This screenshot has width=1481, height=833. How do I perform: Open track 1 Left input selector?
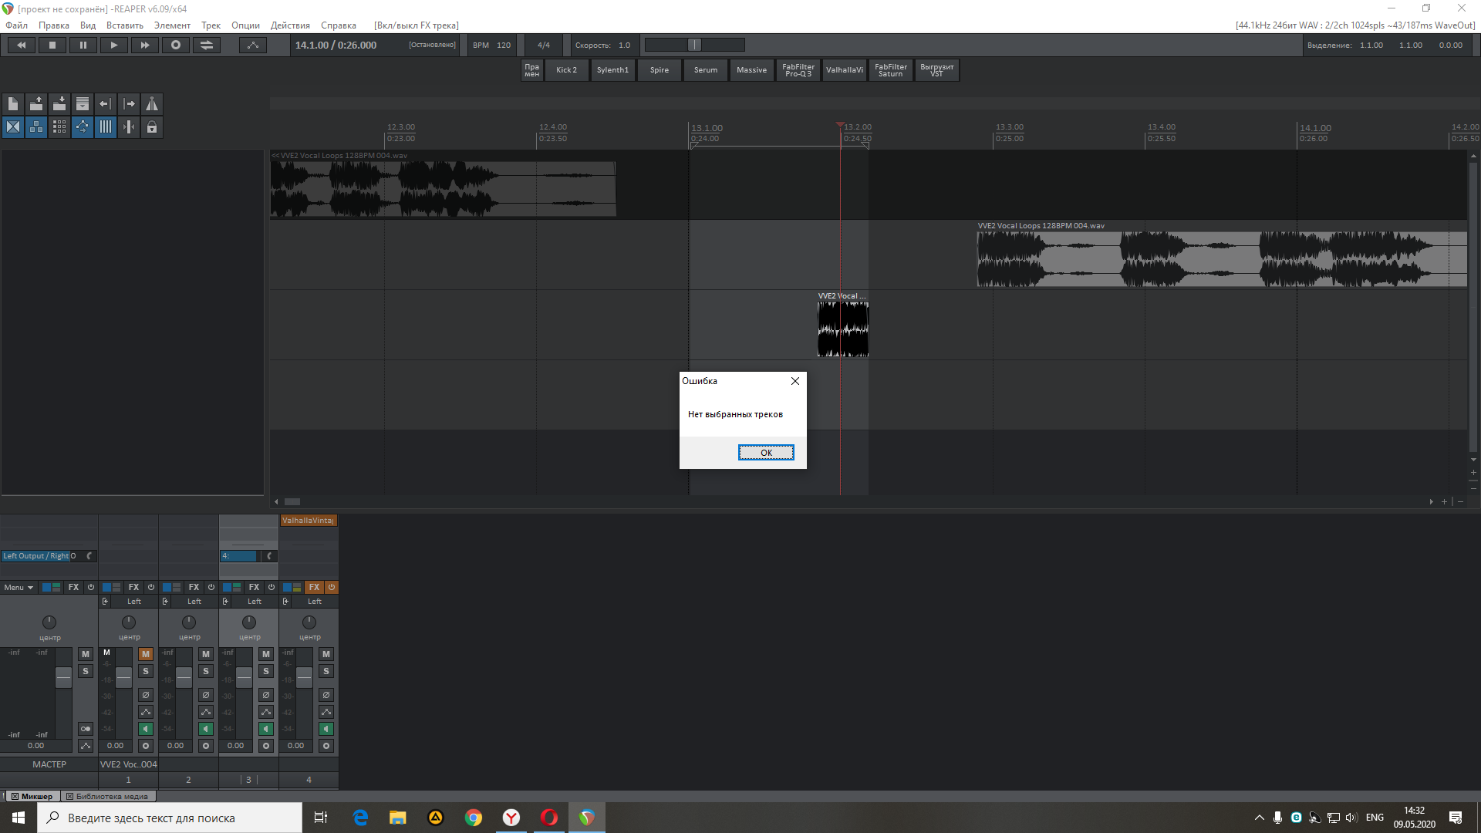tap(133, 602)
